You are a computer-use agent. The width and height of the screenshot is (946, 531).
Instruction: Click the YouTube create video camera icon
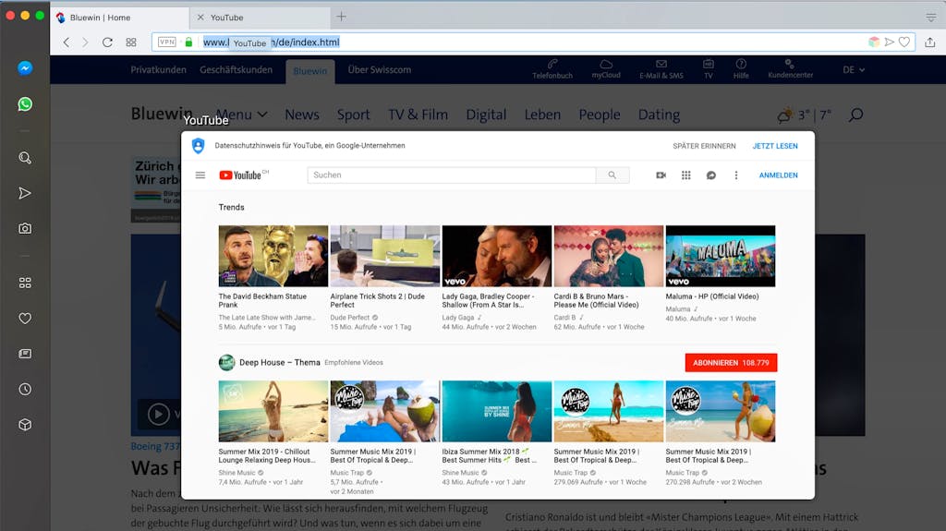click(661, 175)
